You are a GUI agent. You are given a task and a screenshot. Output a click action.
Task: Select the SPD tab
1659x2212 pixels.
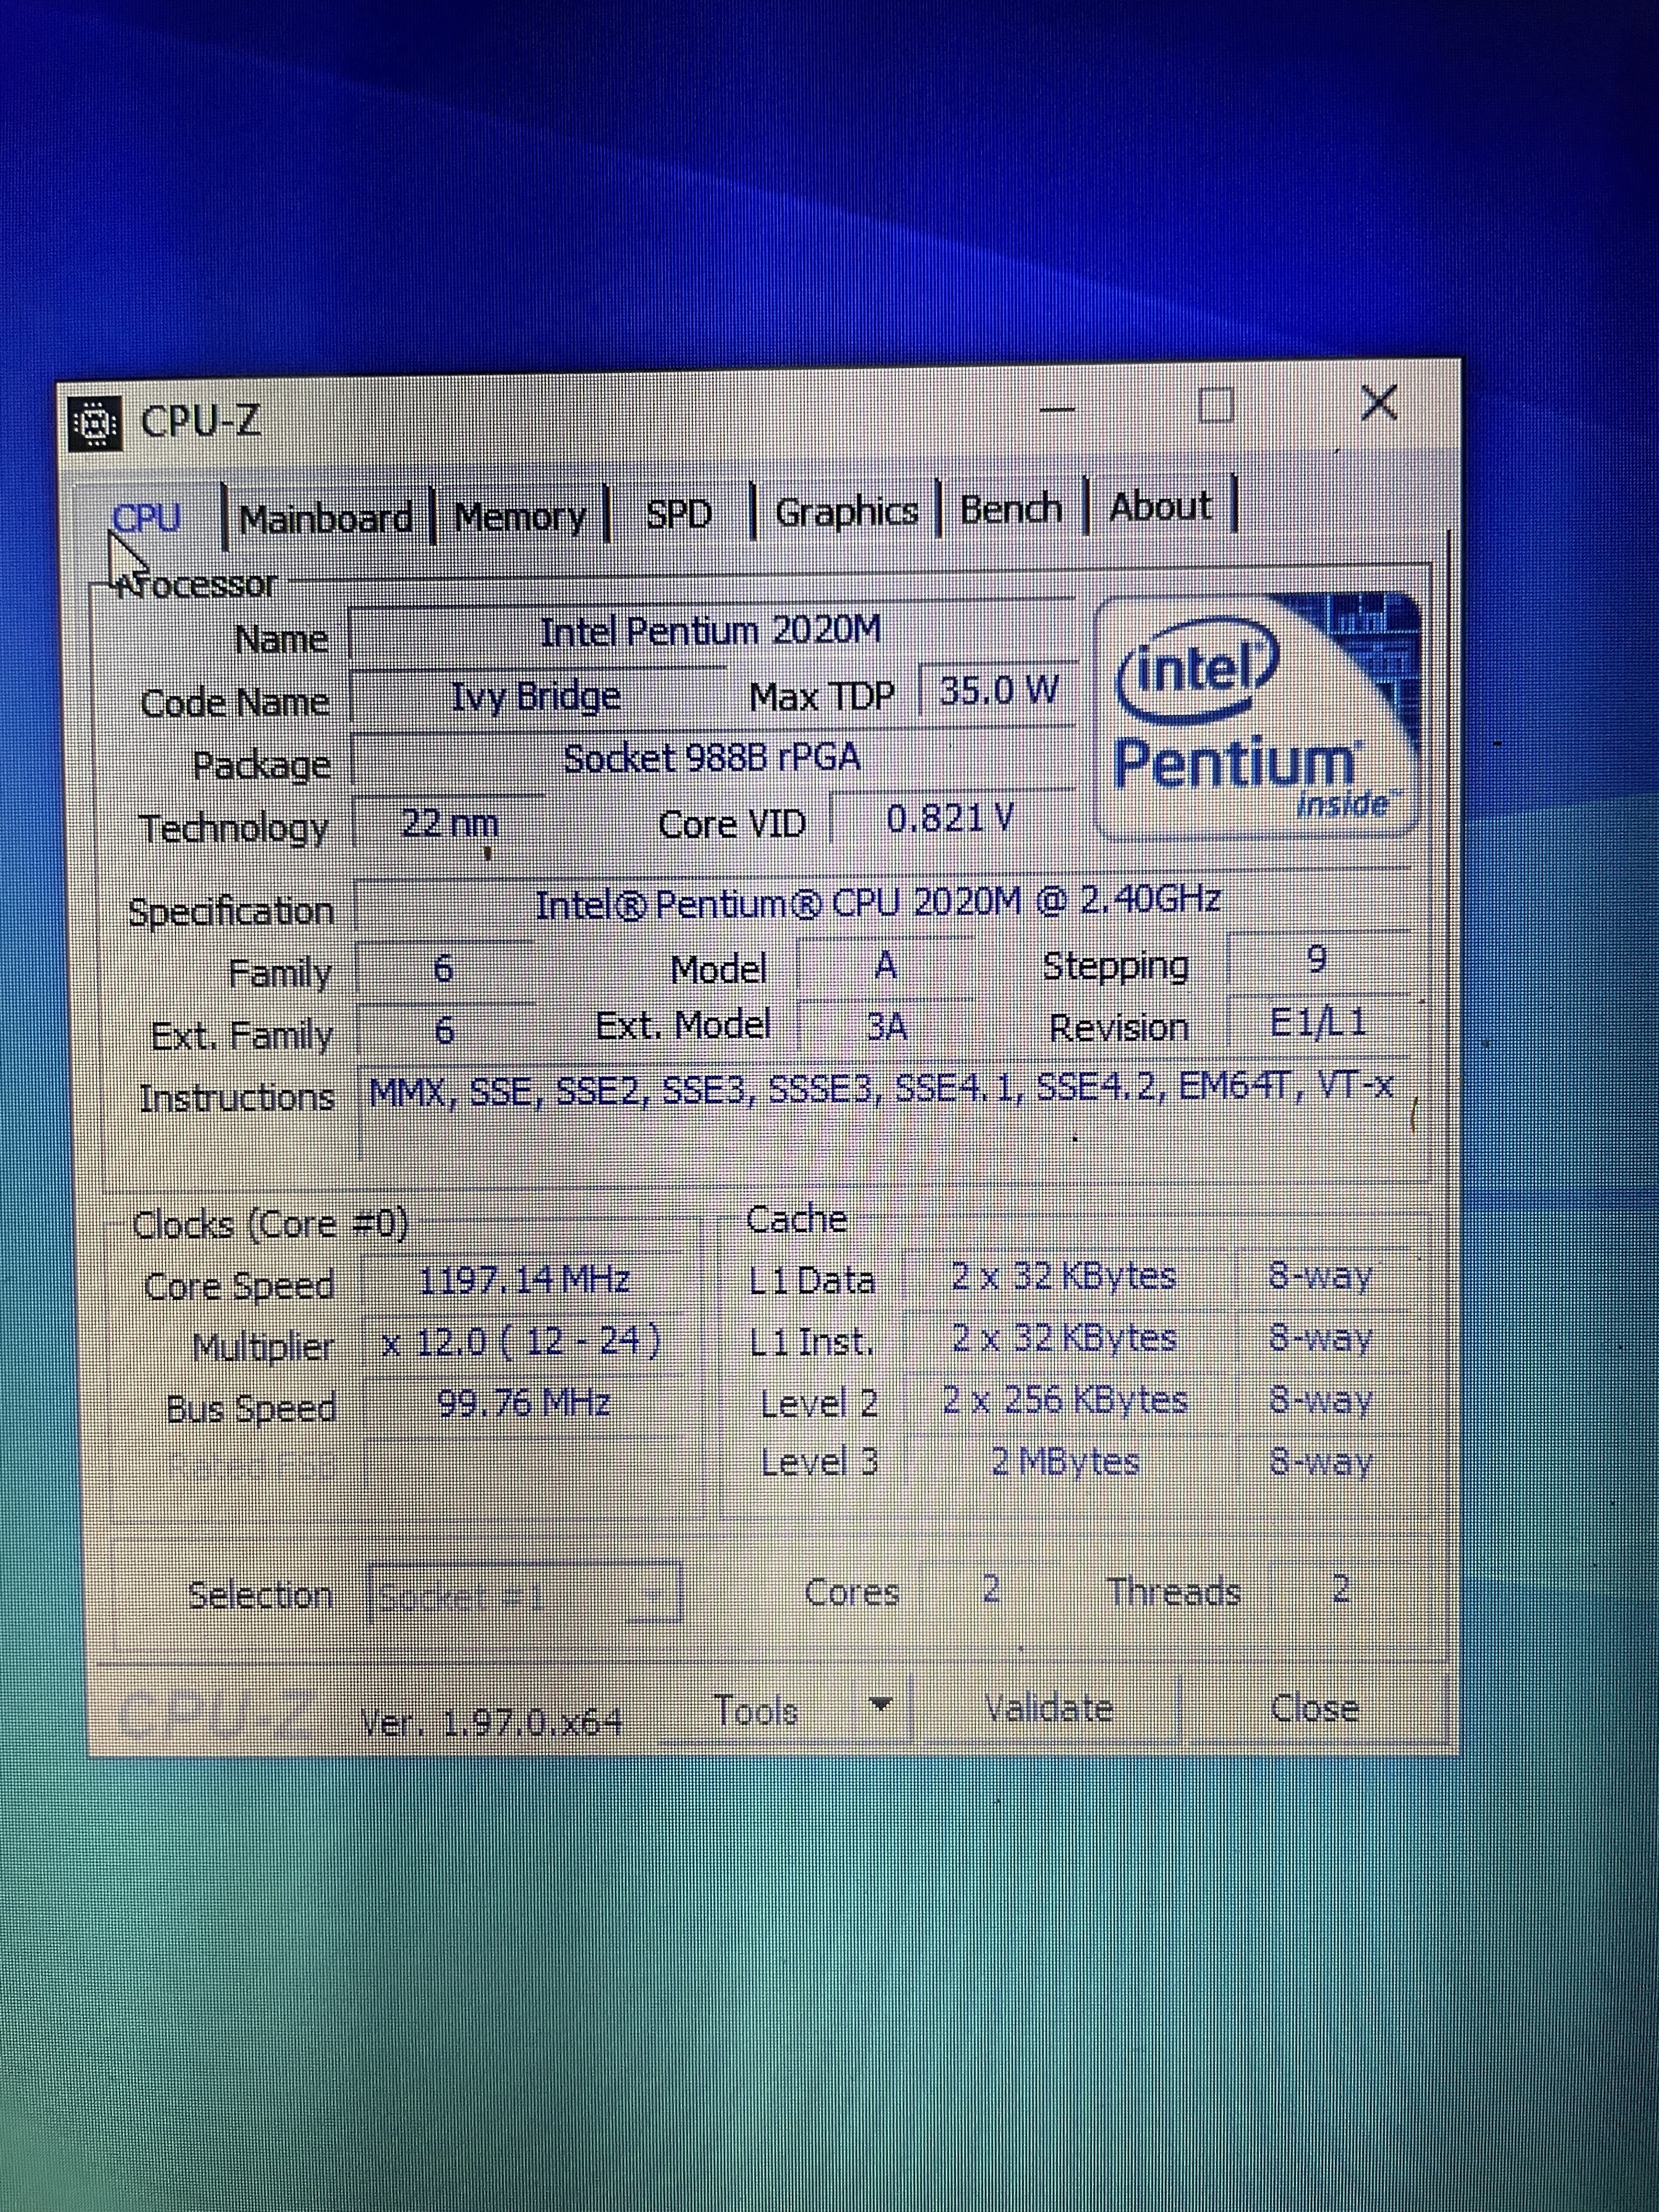[x=679, y=514]
